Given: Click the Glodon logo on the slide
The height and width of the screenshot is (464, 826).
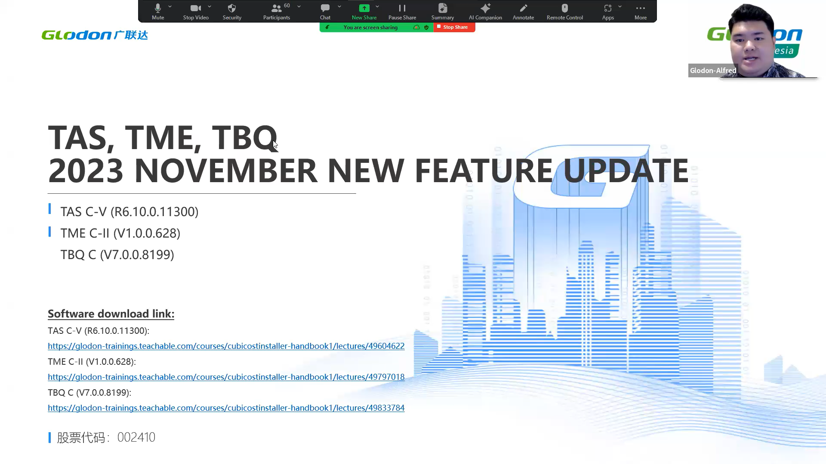Looking at the screenshot, I should tap(95, 35).
